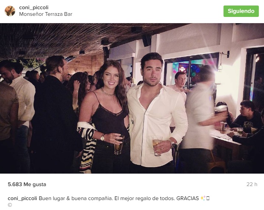Screen dimensions: 264x210
Task: Select the caption text 'El mejor regalo de todos'
Action: click(144, 198)
